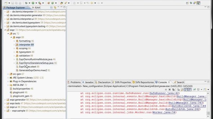Image resolution: width=213 pixels, height=119 pixels.
Task: Open the Run button dropdown arrow
Action: point(36,3)
